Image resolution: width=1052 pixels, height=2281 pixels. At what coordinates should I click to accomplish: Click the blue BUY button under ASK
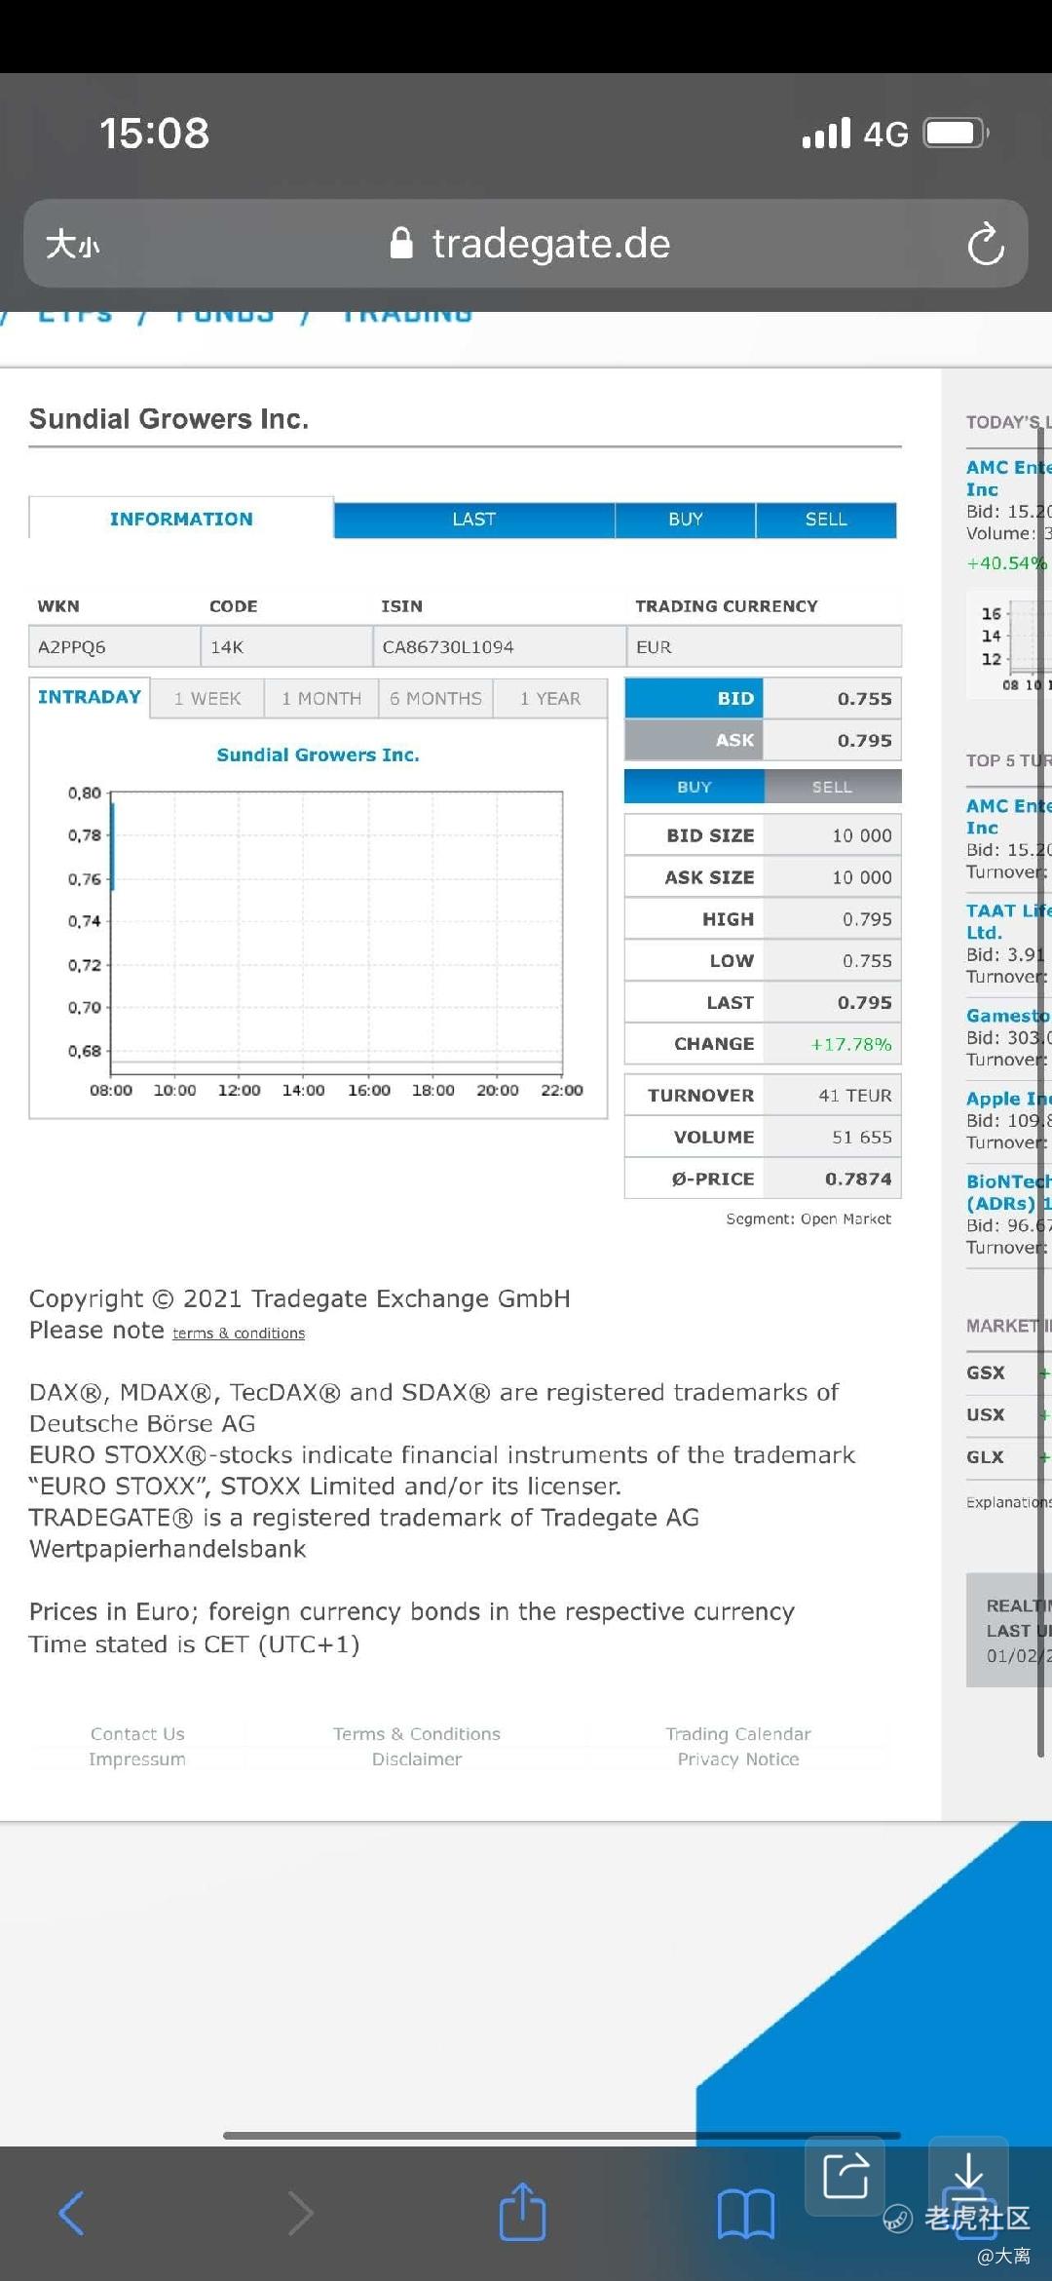(695, 787)
